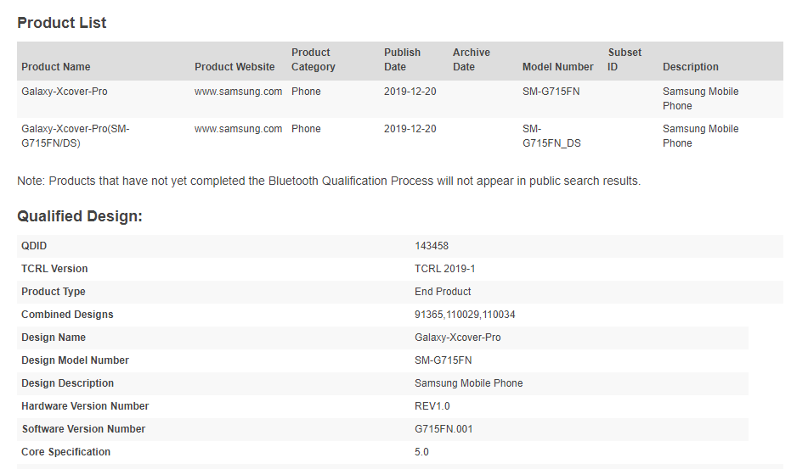Viewport: 791px width, 469px height.
Task: Click the End Product type value
Action: coord(443,291)
